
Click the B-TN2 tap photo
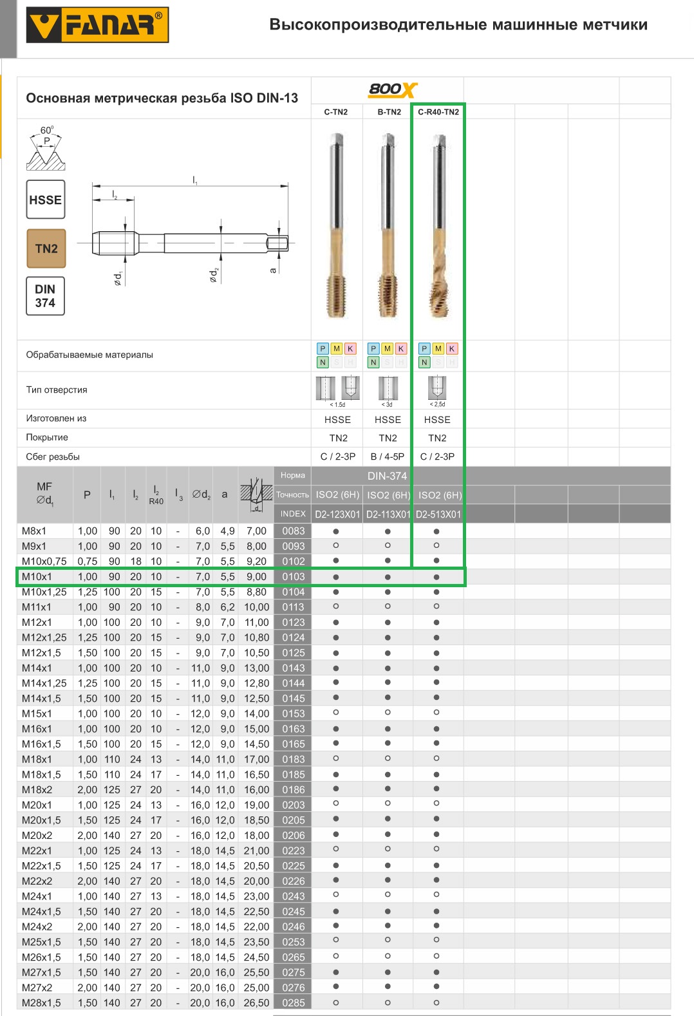pos(388,225)
